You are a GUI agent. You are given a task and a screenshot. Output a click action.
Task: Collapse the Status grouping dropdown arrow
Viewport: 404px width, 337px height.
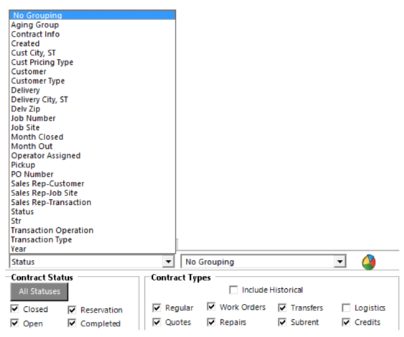pyautogui.click(x=168, y=262)
